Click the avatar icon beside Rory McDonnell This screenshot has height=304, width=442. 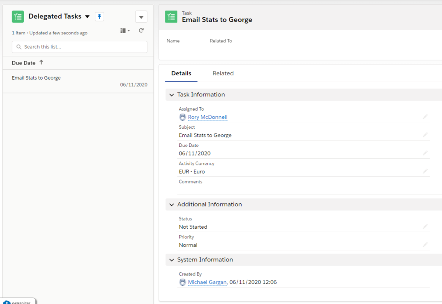click(183, 117)
